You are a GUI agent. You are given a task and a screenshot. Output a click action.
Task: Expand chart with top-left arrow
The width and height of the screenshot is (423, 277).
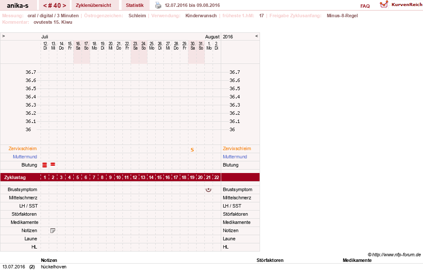point(3,36)
